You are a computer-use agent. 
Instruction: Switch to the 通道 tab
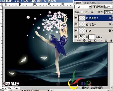(x=86, y=3)
